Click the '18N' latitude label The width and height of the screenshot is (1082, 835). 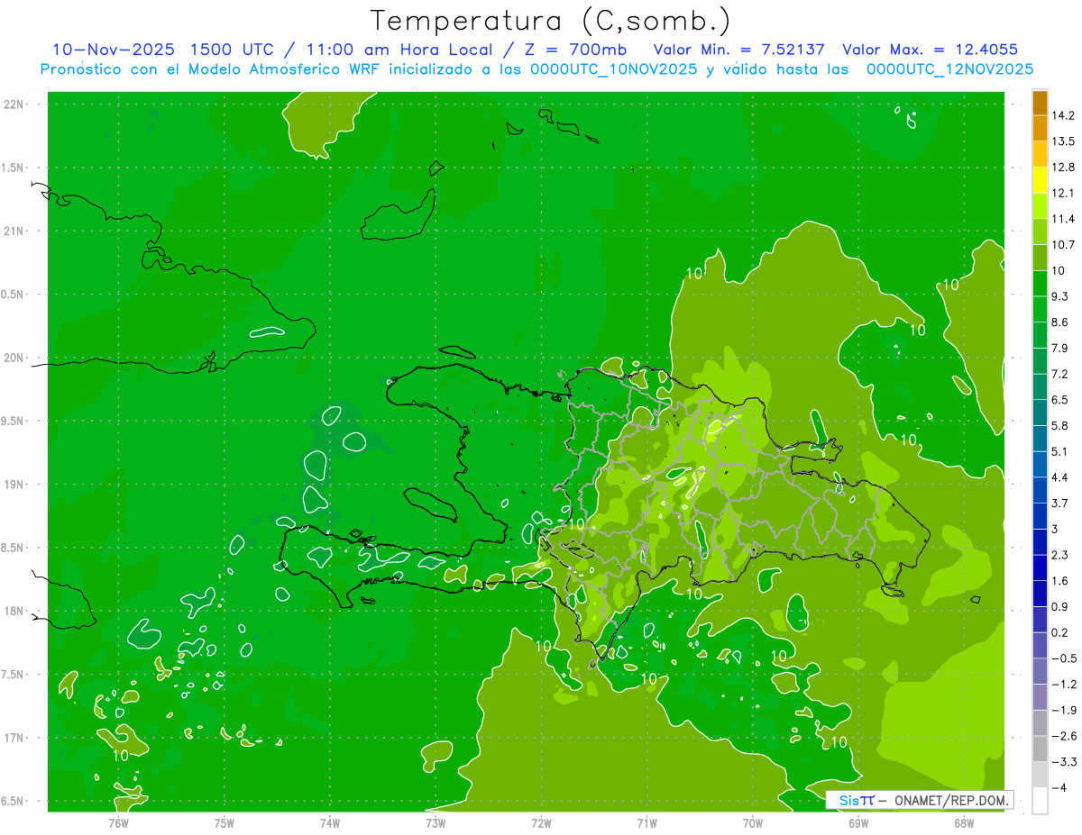[x=15, y=612]
